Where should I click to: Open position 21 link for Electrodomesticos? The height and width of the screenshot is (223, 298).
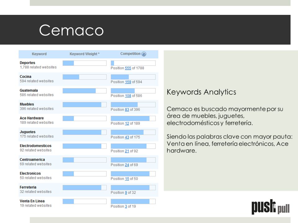[x=127, y=151]
